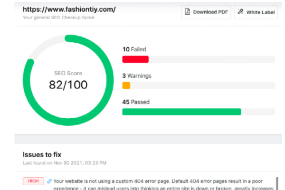Click the green Passed progress bar
Image resolution: width=285 pixels, height=190 pixels.
181,112
